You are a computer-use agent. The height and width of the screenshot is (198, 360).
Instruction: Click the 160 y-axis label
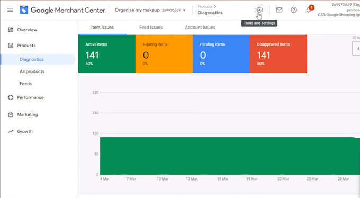(x=95, y=133)
